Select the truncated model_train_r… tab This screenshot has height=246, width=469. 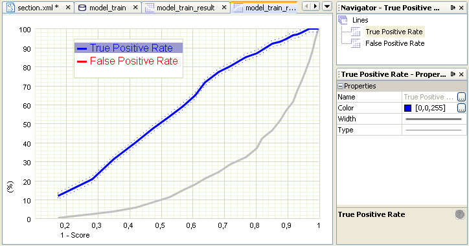coord(271,8)
